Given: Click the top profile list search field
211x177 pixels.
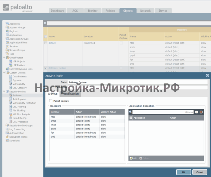Looking at the screenshot, I should 129,23.
